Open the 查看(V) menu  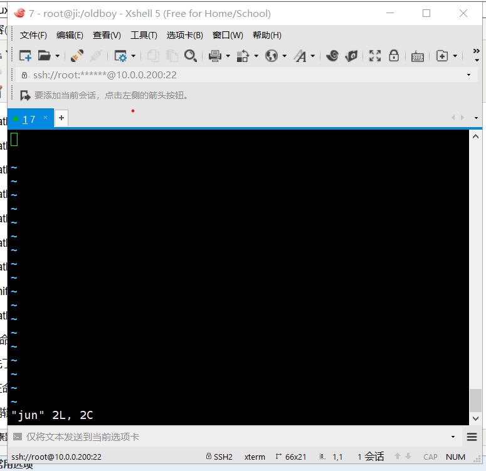coord(107,35)
